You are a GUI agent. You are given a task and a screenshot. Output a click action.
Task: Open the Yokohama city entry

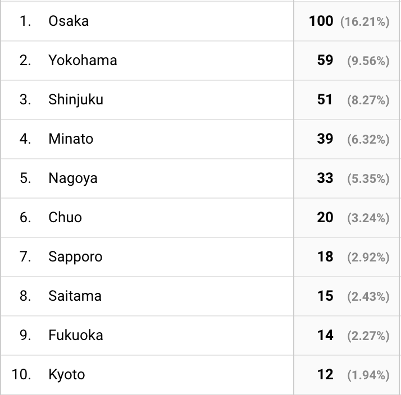pos(83,61)
